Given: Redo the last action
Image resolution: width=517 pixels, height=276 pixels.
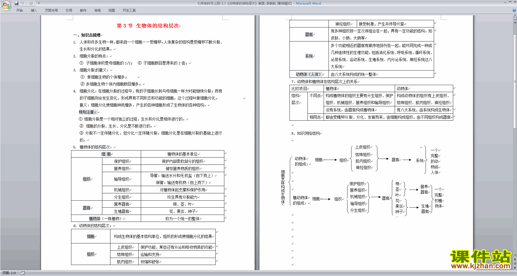Looking at the screenshot, I should point(31,3).
